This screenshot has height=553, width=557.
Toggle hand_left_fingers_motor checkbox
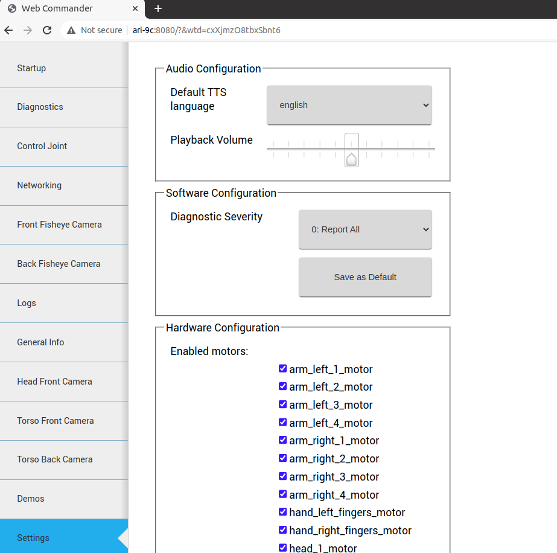[x=282, y=512]
